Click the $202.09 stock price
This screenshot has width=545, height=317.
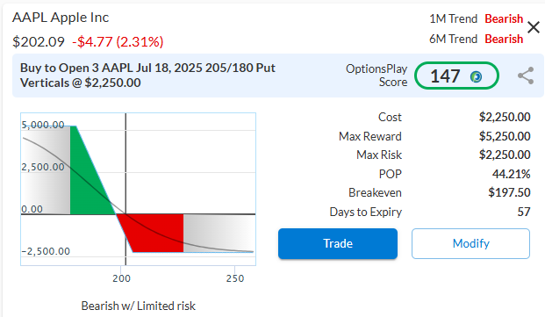coord(39,42)
